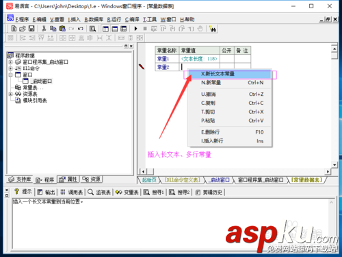The image size is (342, 257).
Task: Click the Run play triangle icon
Action: click(136, 29)
